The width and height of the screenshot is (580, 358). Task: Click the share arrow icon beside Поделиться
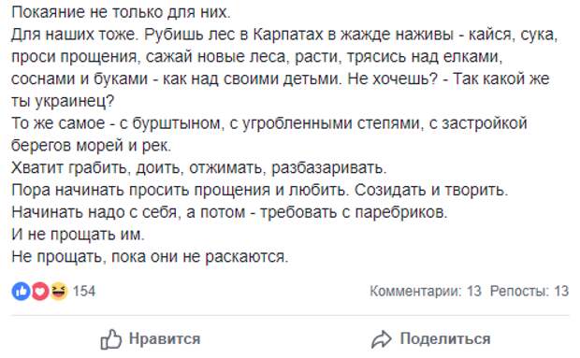pos(382,339)
